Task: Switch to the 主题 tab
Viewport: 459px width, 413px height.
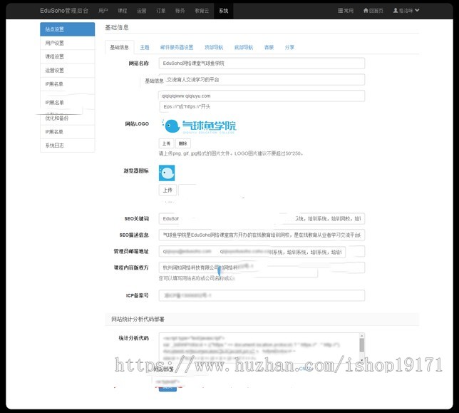Action: (x=145, y=48)
